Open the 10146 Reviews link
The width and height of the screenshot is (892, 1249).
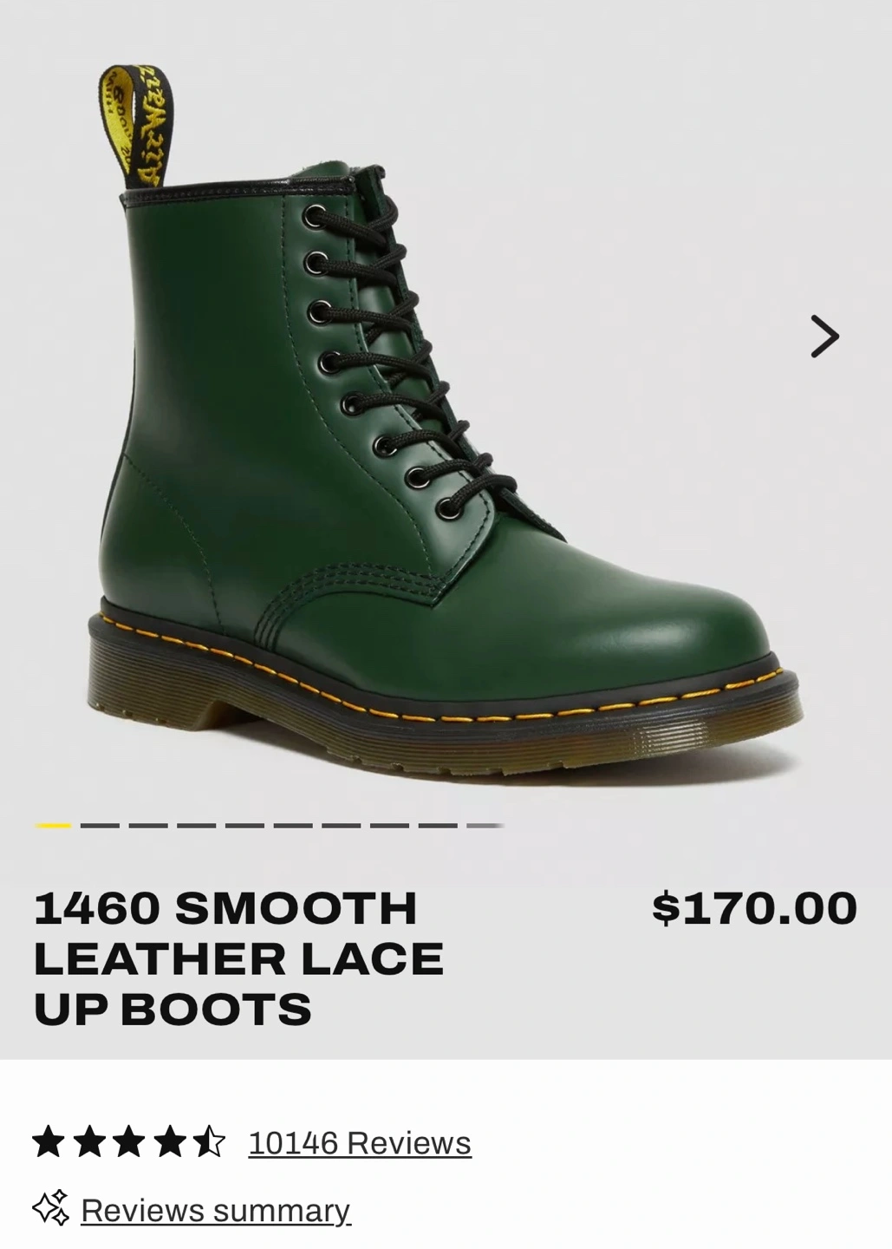[x=360, y=1142]
